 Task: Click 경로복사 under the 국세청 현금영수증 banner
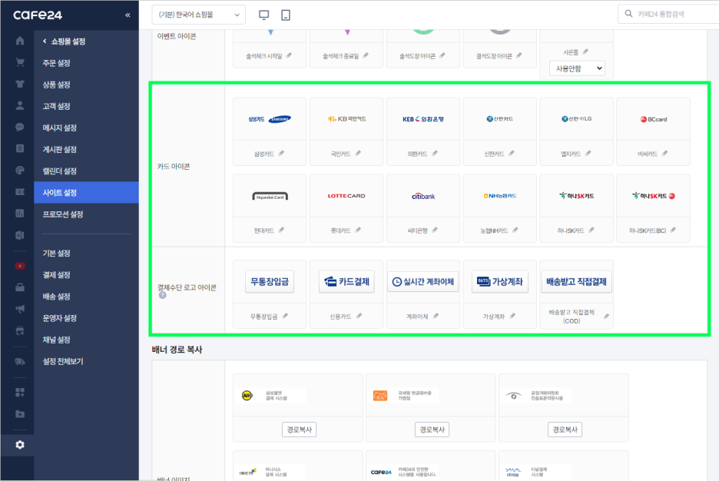432,430
